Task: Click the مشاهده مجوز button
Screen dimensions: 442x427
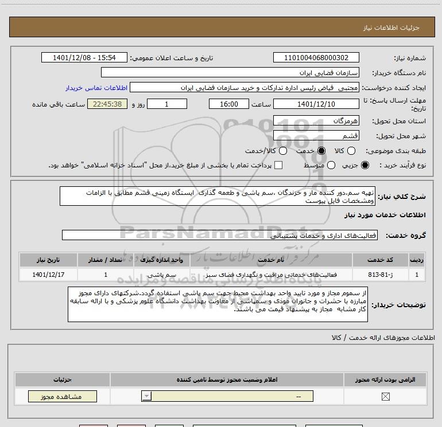Action: [63, 396]
